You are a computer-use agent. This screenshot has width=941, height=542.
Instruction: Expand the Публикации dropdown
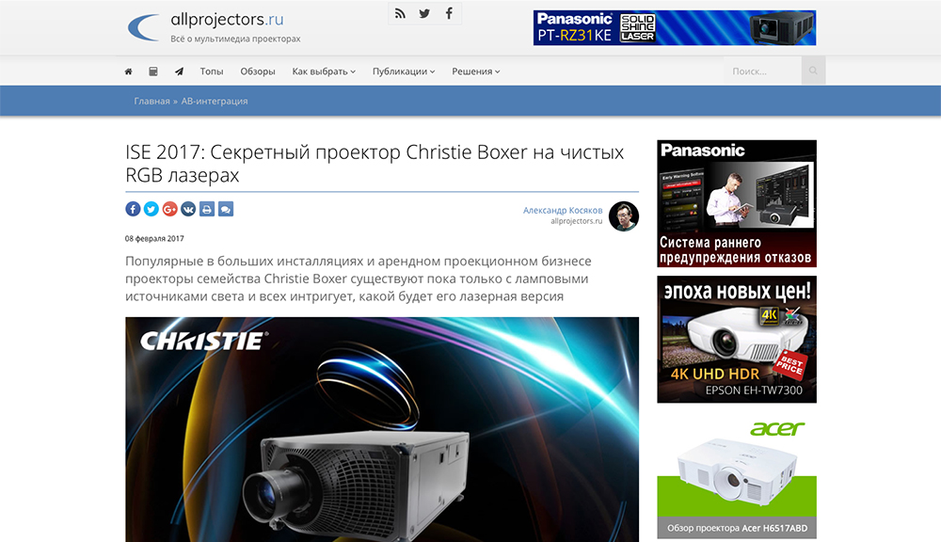click(404, 72)
